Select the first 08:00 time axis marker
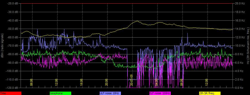This screenshot has width=250, height=95. pos(31,82)
